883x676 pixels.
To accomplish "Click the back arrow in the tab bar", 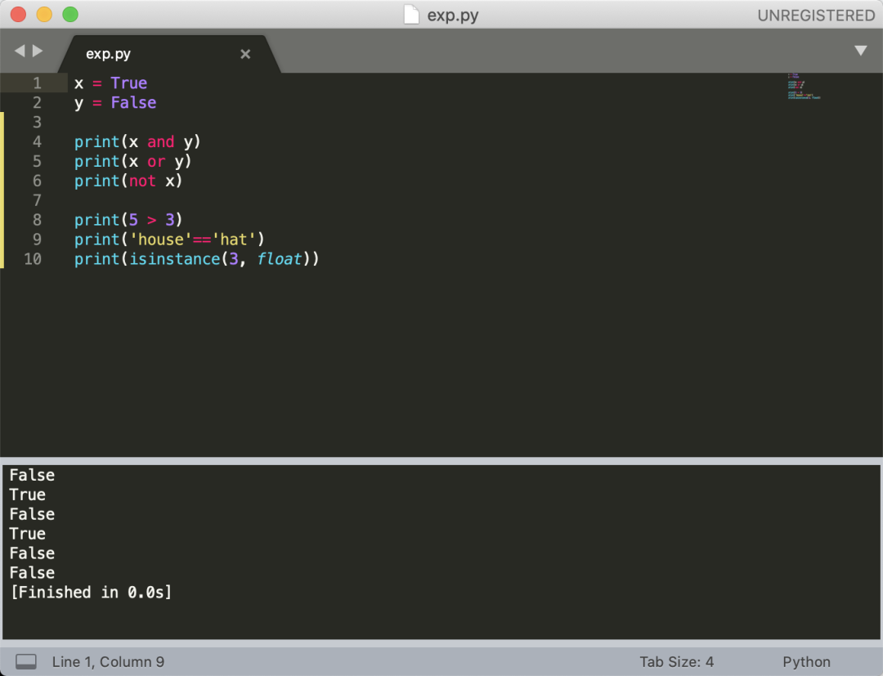I will click(x=20, y=51).
